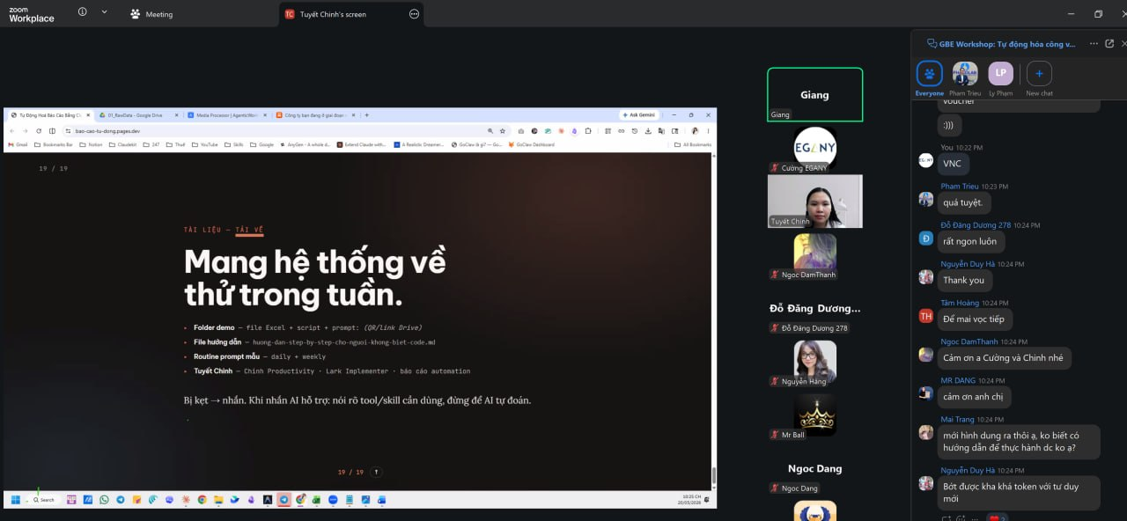The width and height of the screenshot is (1127, 521).
Task: Click the 'rất ngon luôn' chat message
Action: [970, 241]
